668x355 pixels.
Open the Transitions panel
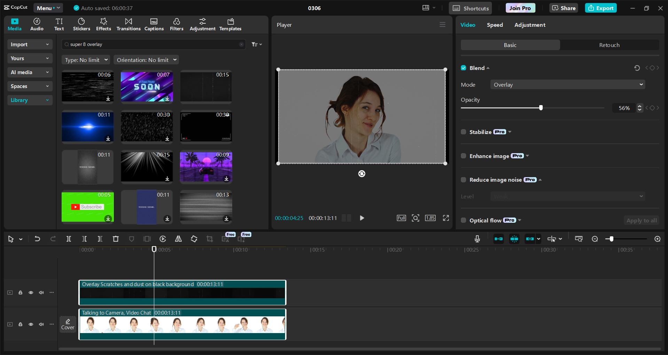click(128, 24)
